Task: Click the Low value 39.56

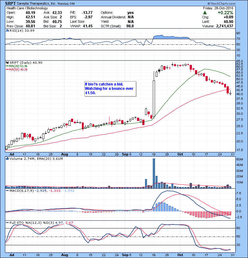Action: 30,21
